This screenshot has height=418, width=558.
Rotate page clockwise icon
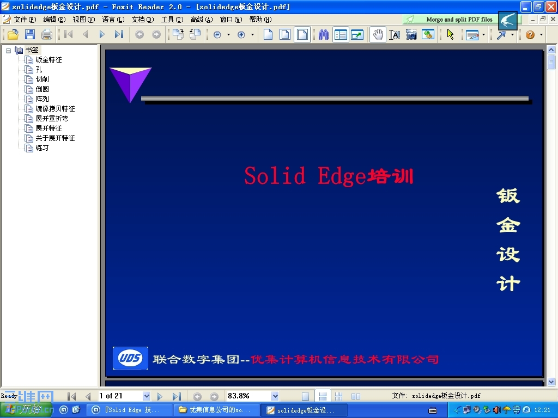[178, 34]
